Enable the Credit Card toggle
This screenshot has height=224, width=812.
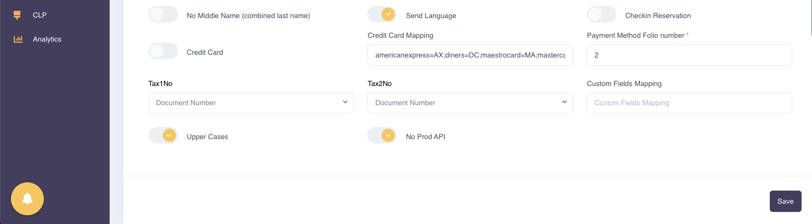[163, 51]
